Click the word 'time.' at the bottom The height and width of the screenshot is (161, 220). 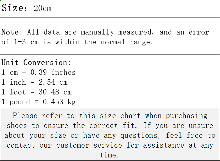109,155
